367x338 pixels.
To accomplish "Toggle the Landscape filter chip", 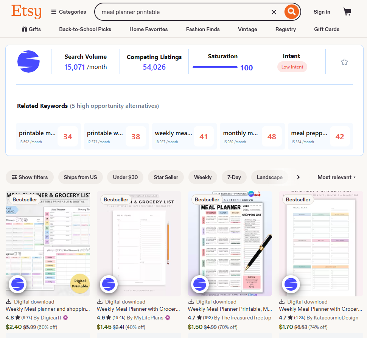I will [x=270, y=177].
